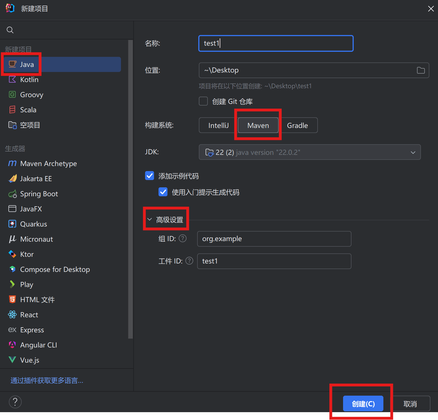The height and width of the screenshot is (420, 438).
Task: Click the Artifact ID test1 field
Action: point(274,261)
